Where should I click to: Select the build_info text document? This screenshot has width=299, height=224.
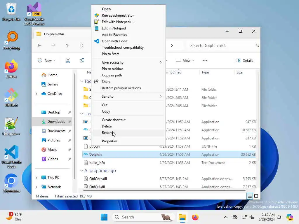169,163
